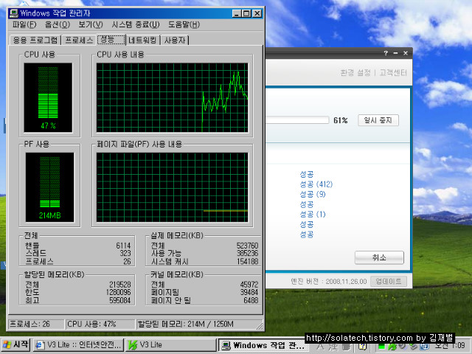
Task: Click the status bar CPU 사용: 47% panel
Action: [100, 324]
